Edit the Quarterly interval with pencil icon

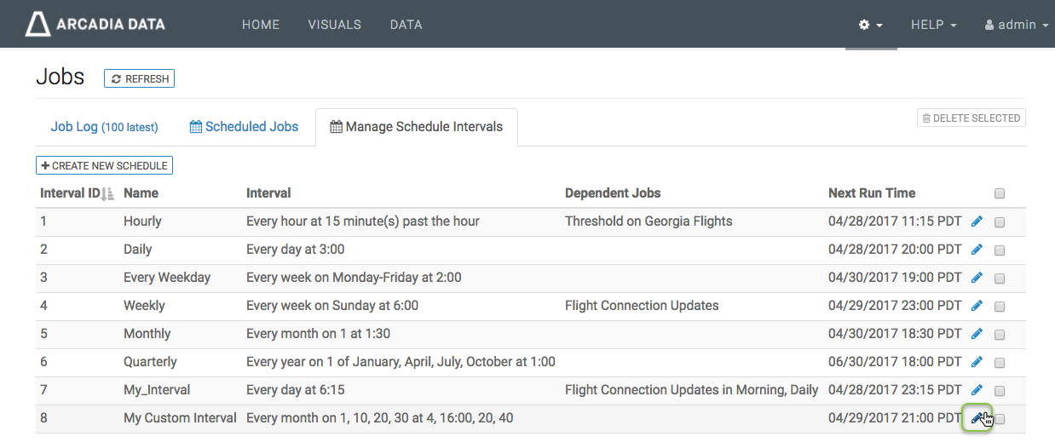(977, 362)
